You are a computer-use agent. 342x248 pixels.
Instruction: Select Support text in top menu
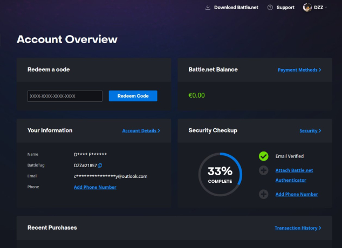tap(285, 8)
